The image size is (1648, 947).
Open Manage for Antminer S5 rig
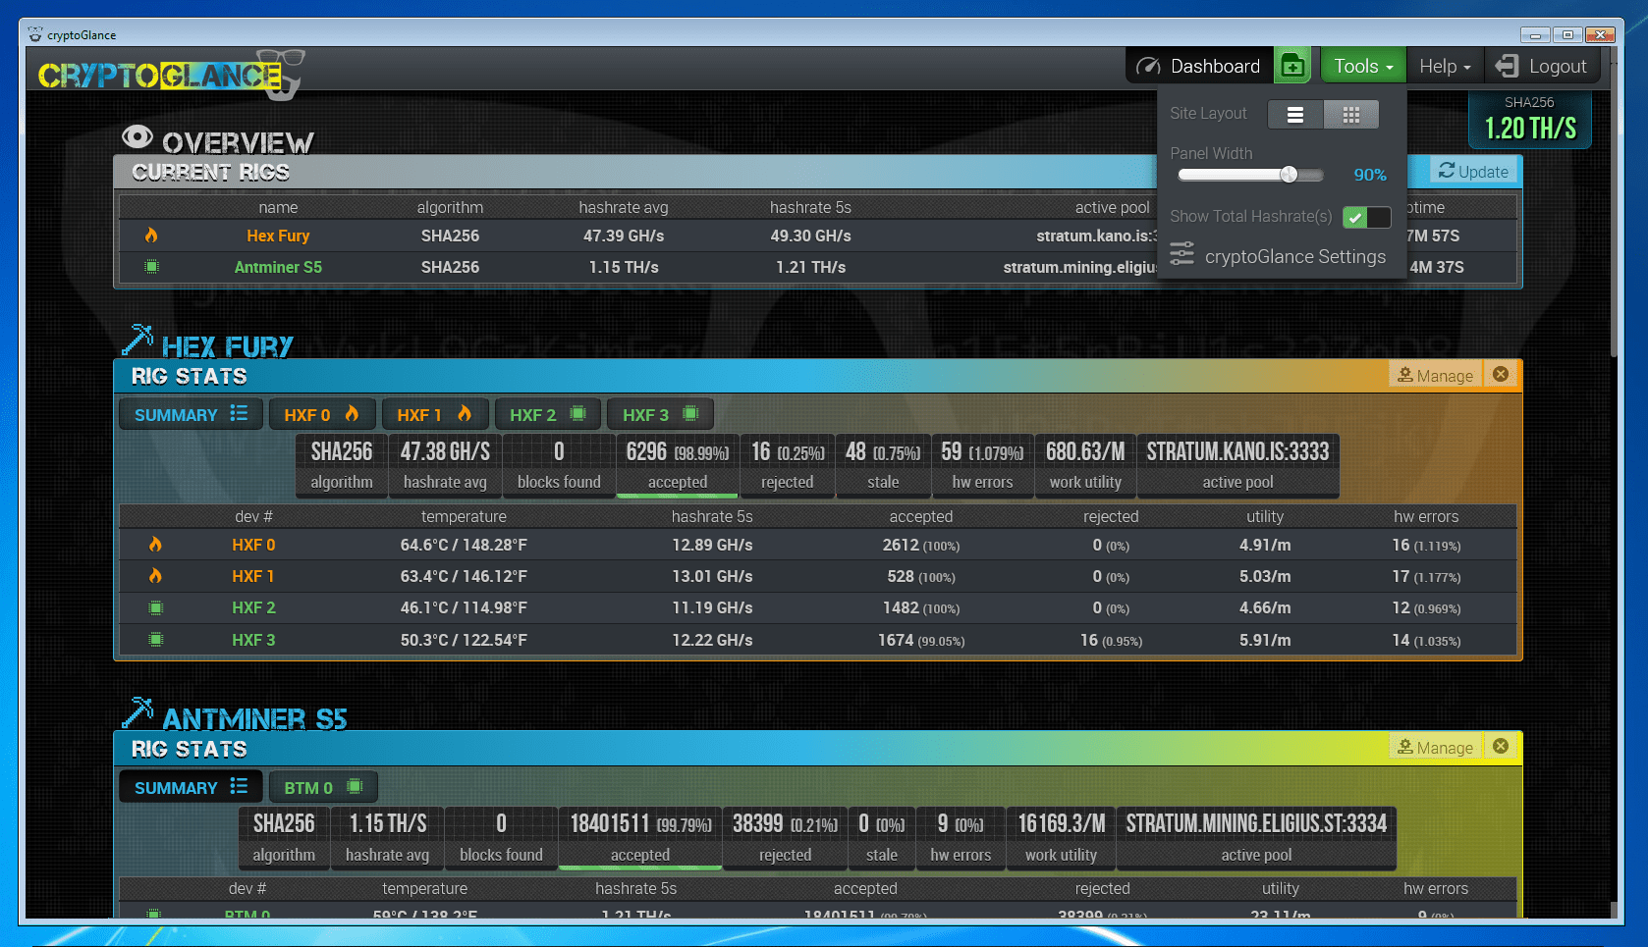pyautogui.click(x=1435, y=747)
